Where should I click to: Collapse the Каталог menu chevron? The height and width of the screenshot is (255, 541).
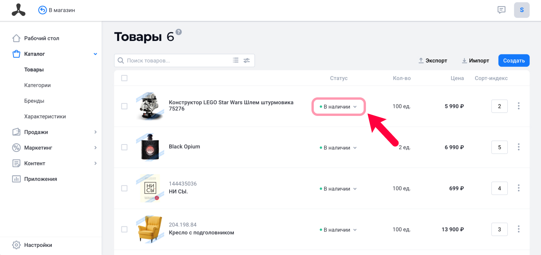point(95,54)
